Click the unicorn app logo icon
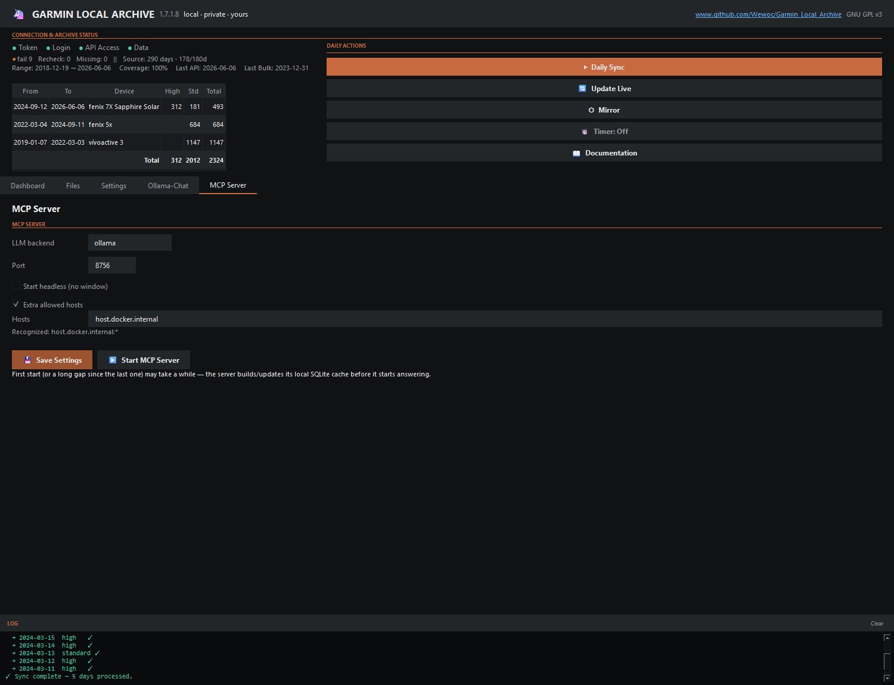 point(18,14)
